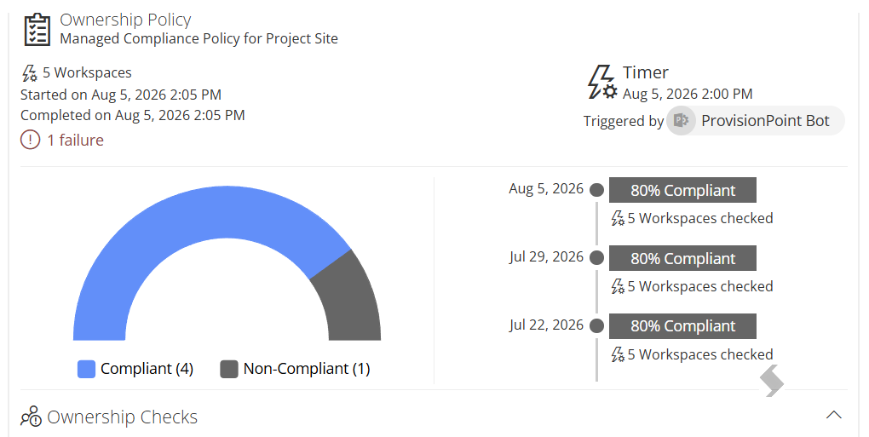Click the workspaces icon beside 5 Workspaces
Image resolution: width=869 pixels, height=437 pixels.
(29, 73)
